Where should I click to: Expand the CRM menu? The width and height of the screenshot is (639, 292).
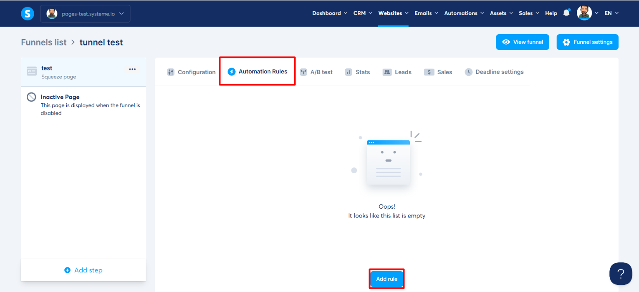pyautogui.click(x=363, y=13)
